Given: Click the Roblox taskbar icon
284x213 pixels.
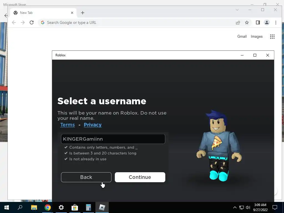Looking at the screenshot, I should point(102,207).
